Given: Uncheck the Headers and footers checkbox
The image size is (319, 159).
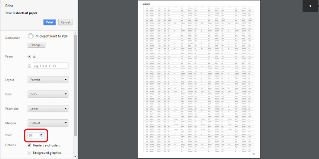Looking at the screenshot, I should pyautogui.click(x=29, y=145).
